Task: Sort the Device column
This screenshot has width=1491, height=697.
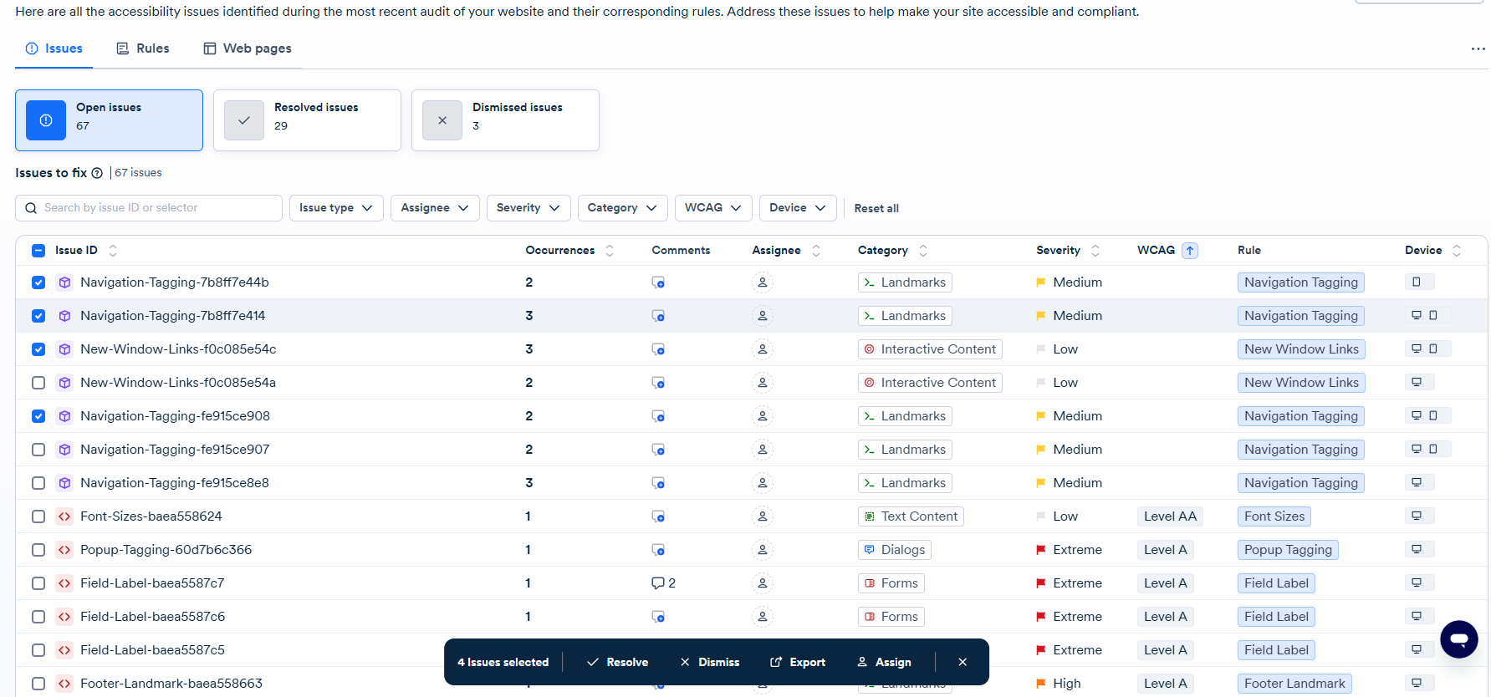Action: [1457, 251]
